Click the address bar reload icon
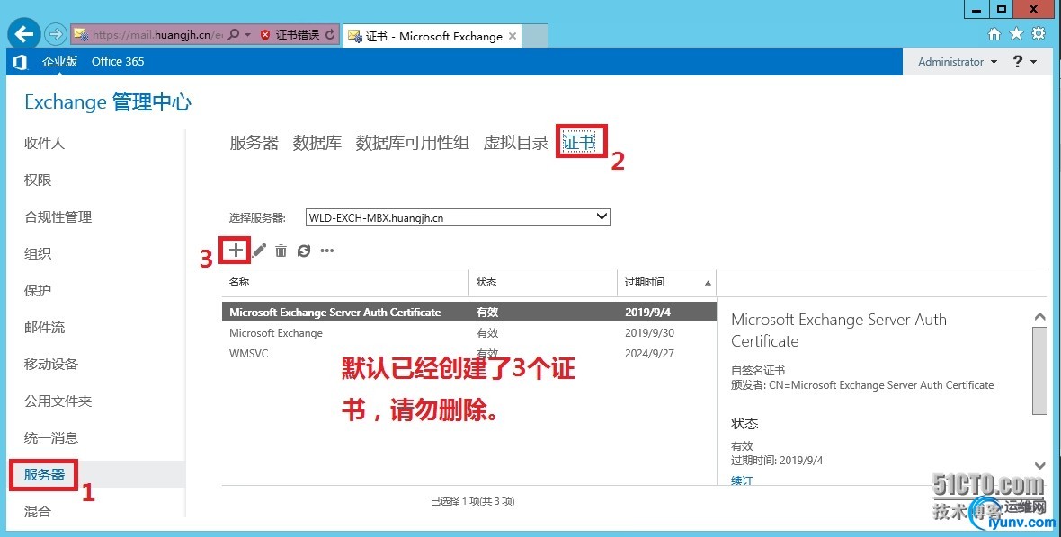Image resolution: width=1061 pixels, height=537 pixels. [330, 34]
